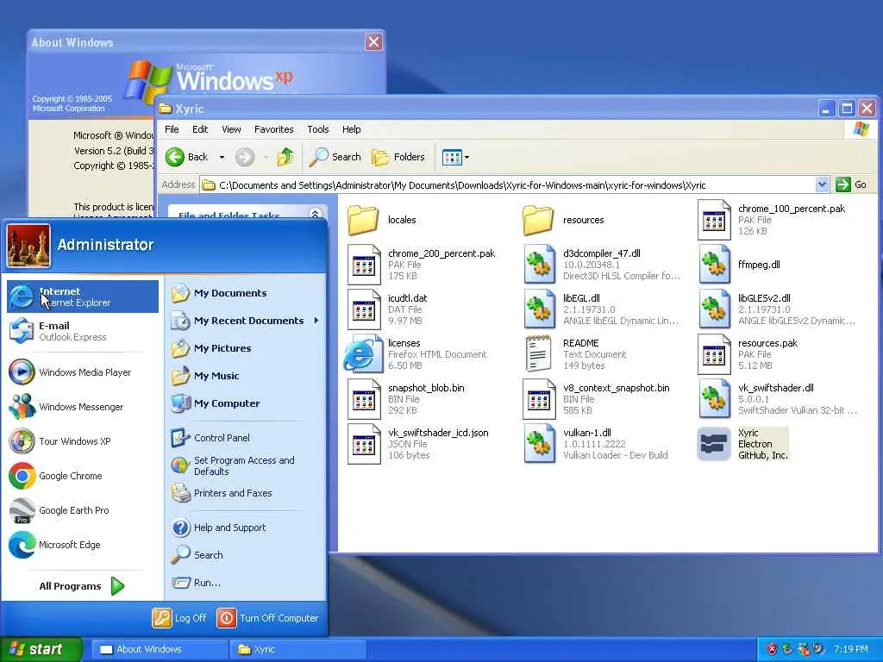Select libGLESv2.dll file

click(777, 309)
